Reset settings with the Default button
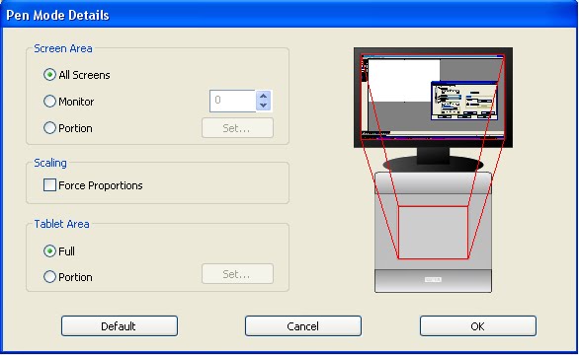This screenshot has height=355, width=579. pyautogui.click(x=120, y=325)
